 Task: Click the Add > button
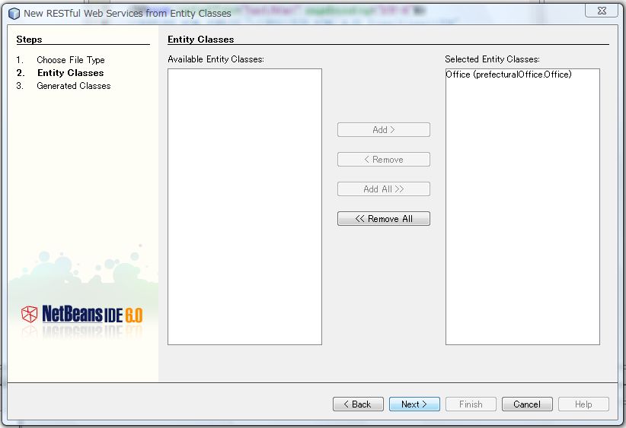(x=383, y=130)
